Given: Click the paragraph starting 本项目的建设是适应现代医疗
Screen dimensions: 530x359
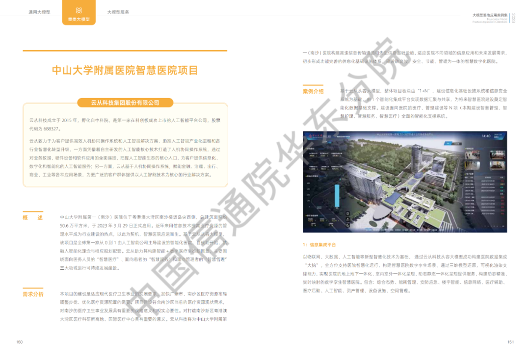Looking at the screenshot, I should 144,307.
